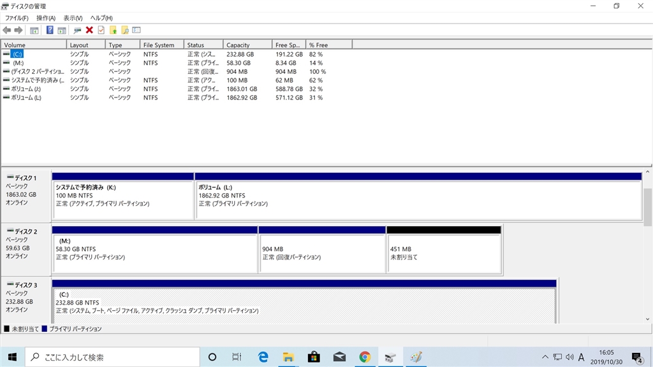The image size is (653, 367).
Task: Open the notification center icon
Action: pyautogui.click(x=637, y=357)
